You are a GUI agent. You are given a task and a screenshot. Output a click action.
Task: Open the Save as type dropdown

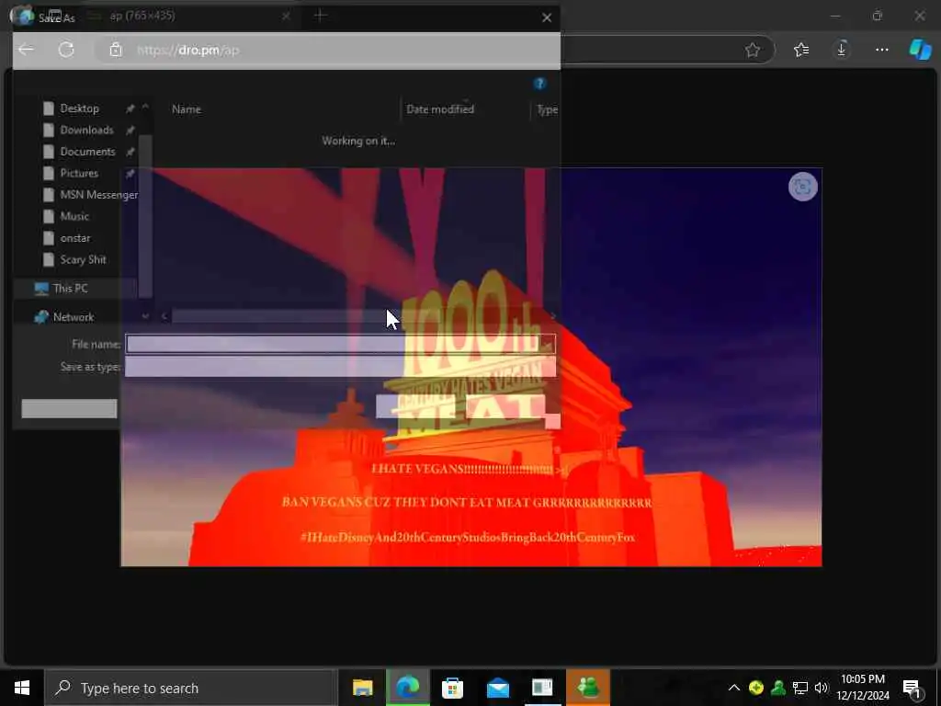tap(340, 367)
